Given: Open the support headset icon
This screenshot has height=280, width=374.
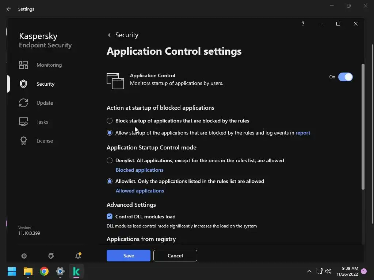Looking at the screenshot, I should coord(51,256).
